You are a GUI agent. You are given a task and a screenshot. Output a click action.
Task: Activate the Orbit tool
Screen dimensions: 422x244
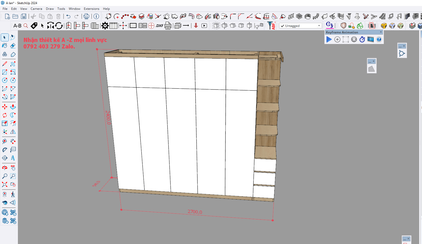tap(5, 168)
